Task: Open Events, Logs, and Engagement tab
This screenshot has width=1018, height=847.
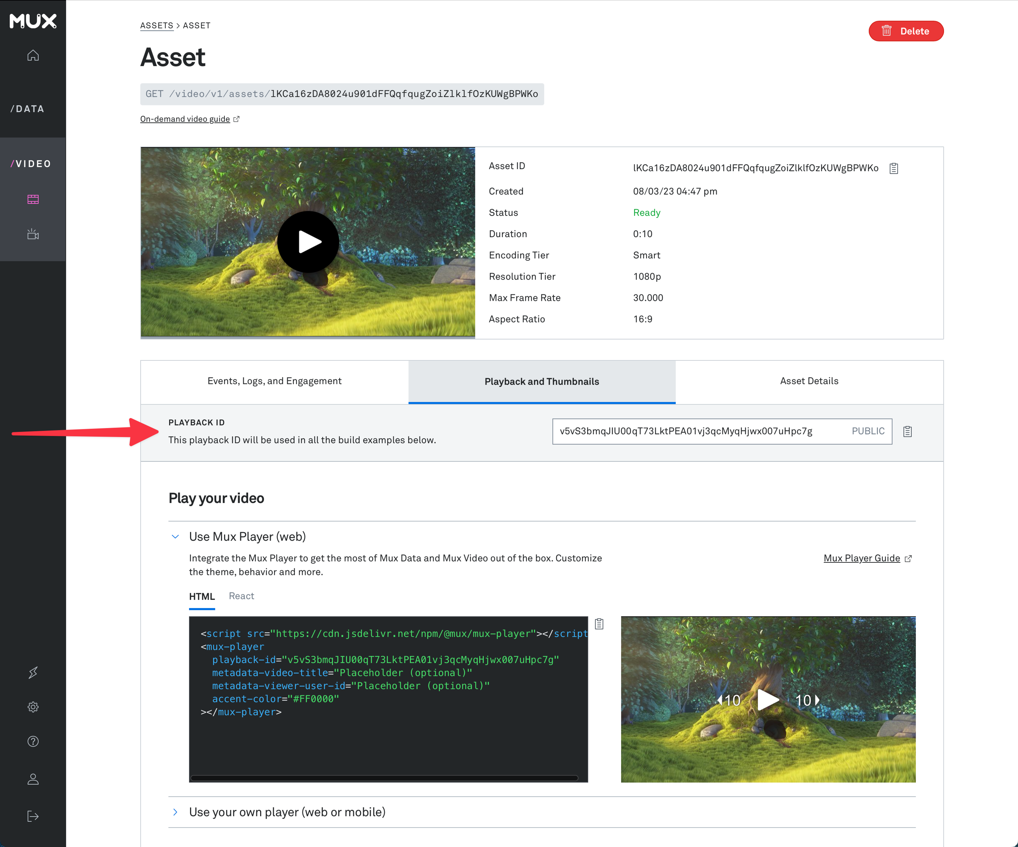Action: coord(274,381)
